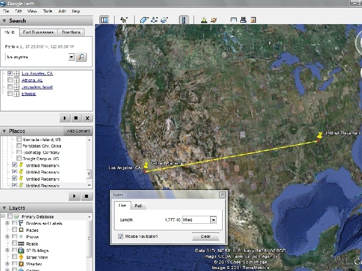
Task: Open the File menu
Action: click(6, 11)
